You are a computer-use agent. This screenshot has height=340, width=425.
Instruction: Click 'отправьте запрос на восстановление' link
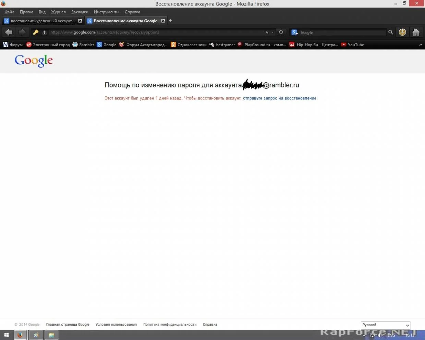pyautogui.click(x=280, y=98)
